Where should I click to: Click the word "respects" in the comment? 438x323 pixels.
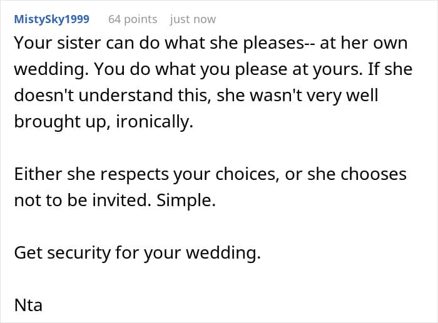pos(133,174)
